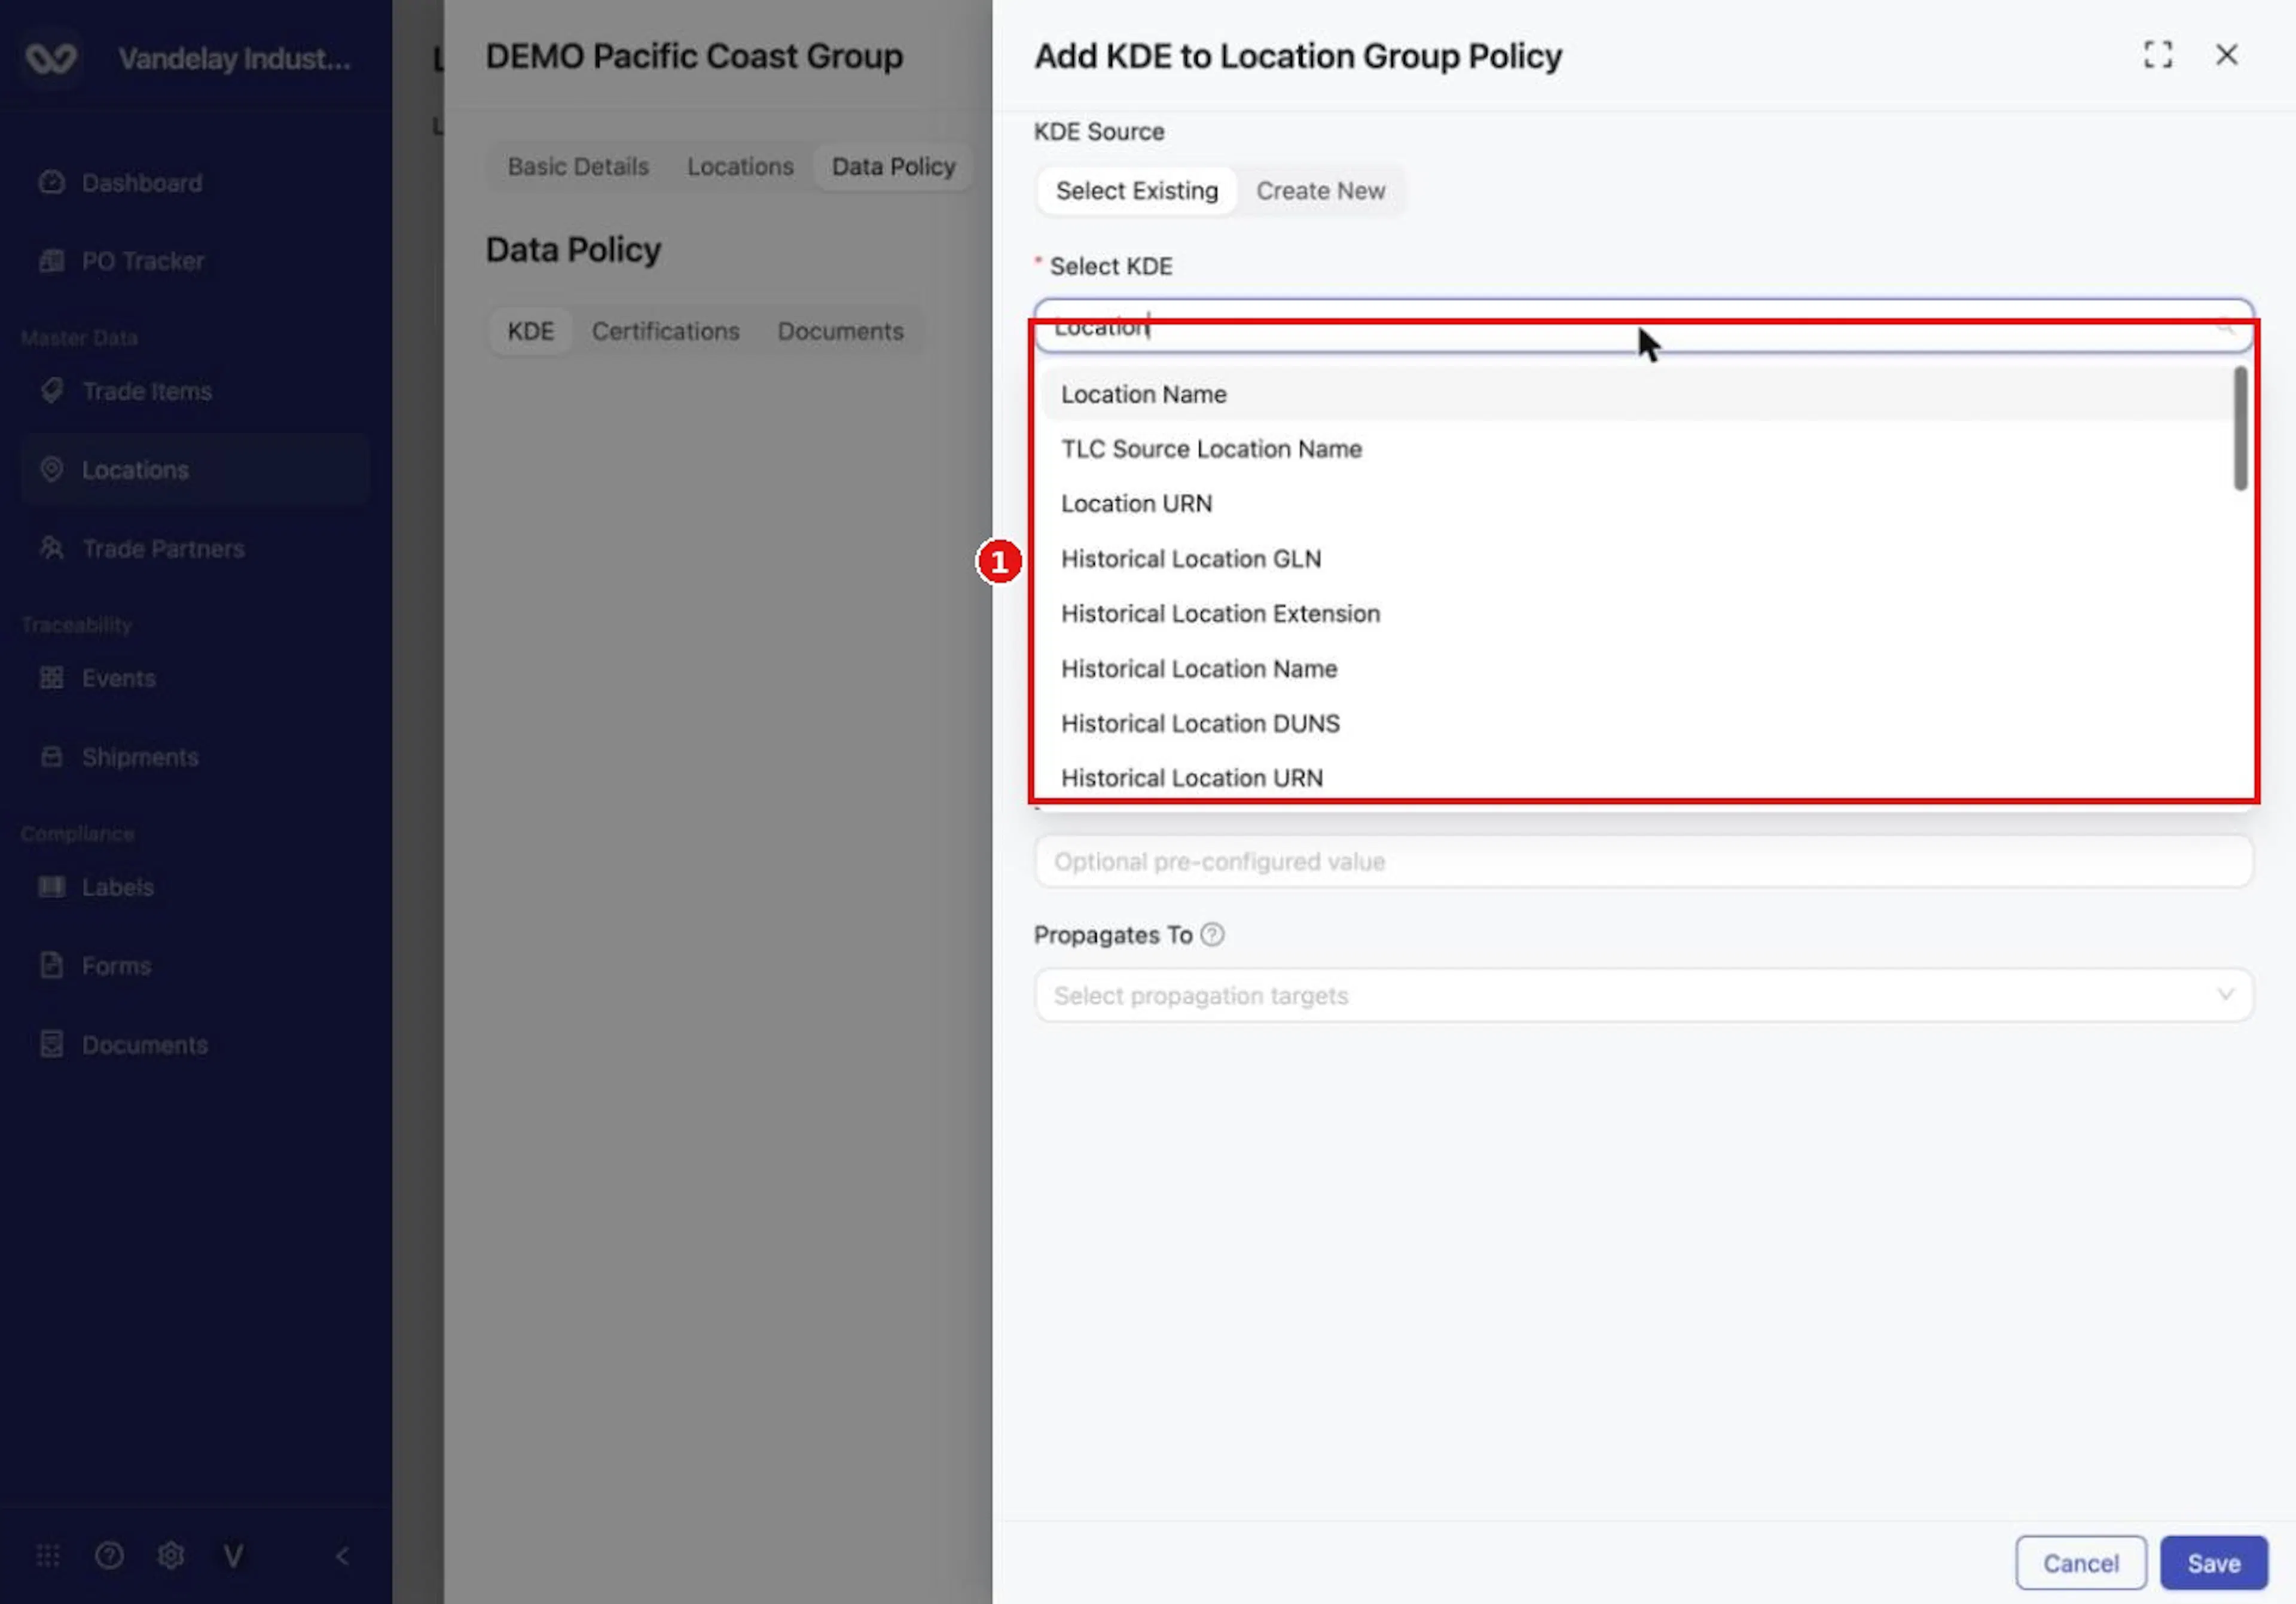Image resolution: width=2296 pixels, height=1604 pixels.
Task: Open Shipments in sidebar
Action: [140, 757]
